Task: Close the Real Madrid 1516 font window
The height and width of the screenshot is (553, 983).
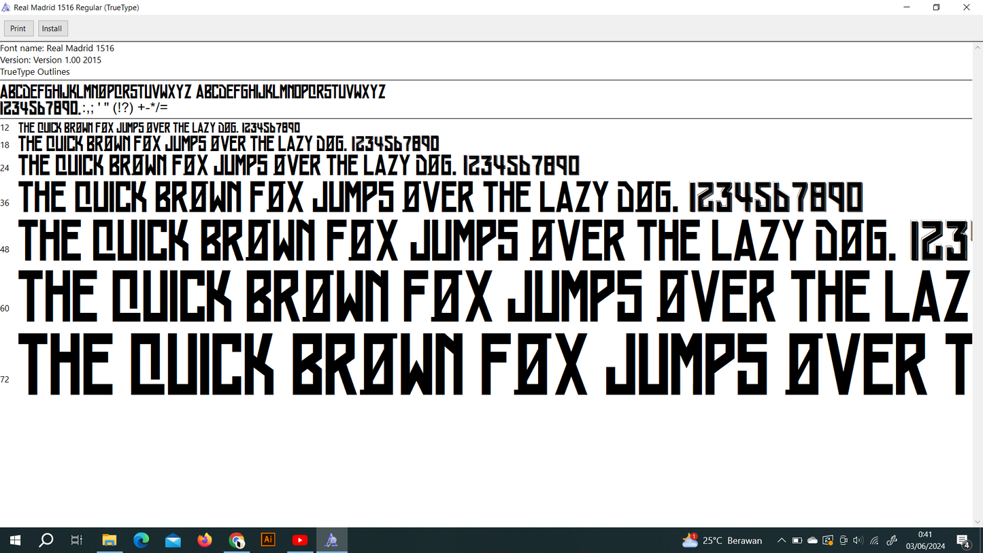Action: [967, 7]
